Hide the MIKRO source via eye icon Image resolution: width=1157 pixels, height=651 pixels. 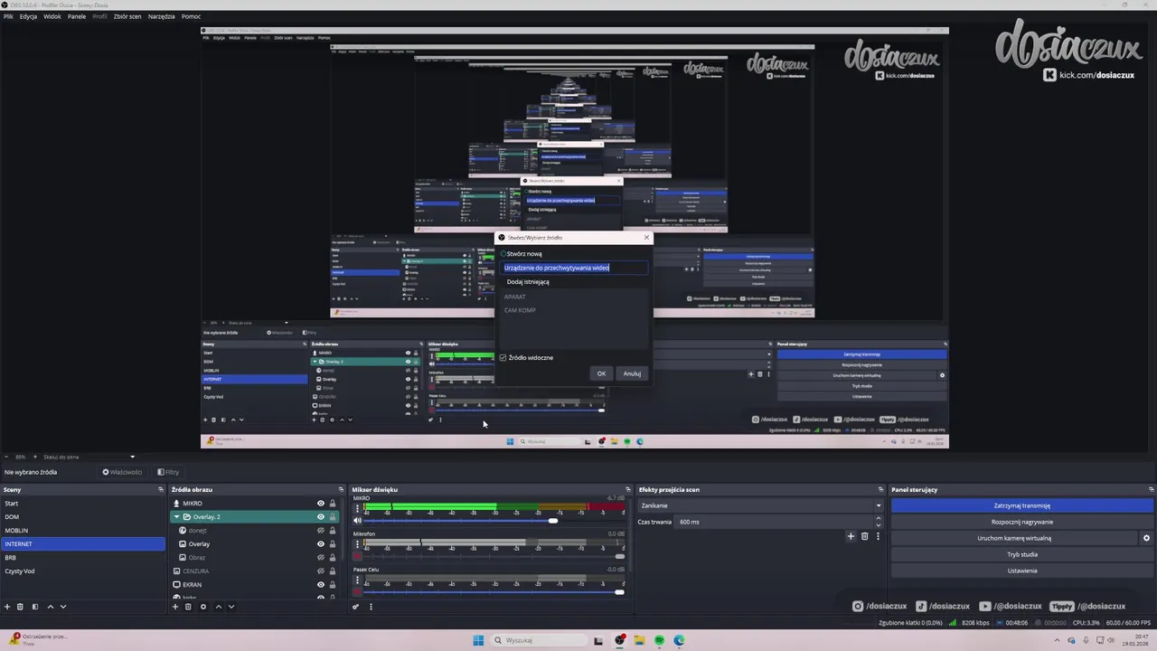(x=320, y=503)
